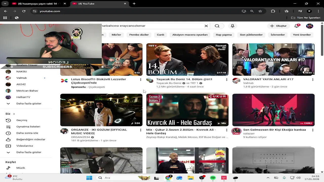The width and height of the screenshot is (324, 182).
Task: Open the Tüm Yer İşaretleri folder
Action: (306, 18)
